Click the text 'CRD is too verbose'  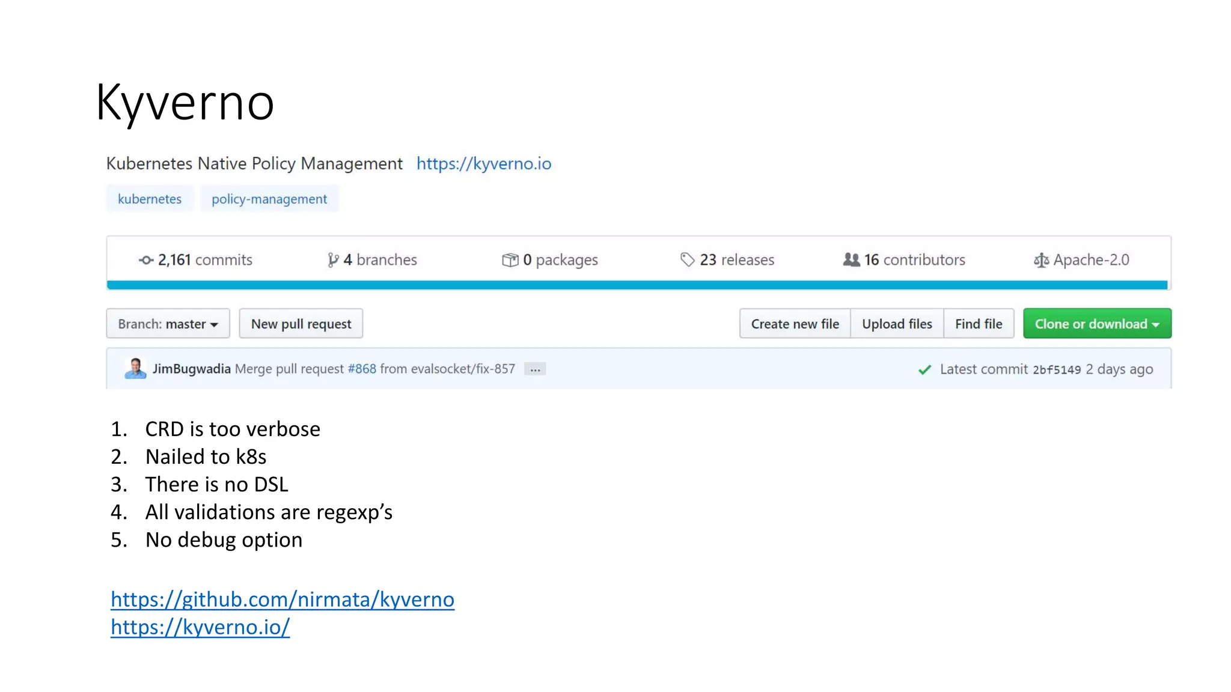[233, 429]
